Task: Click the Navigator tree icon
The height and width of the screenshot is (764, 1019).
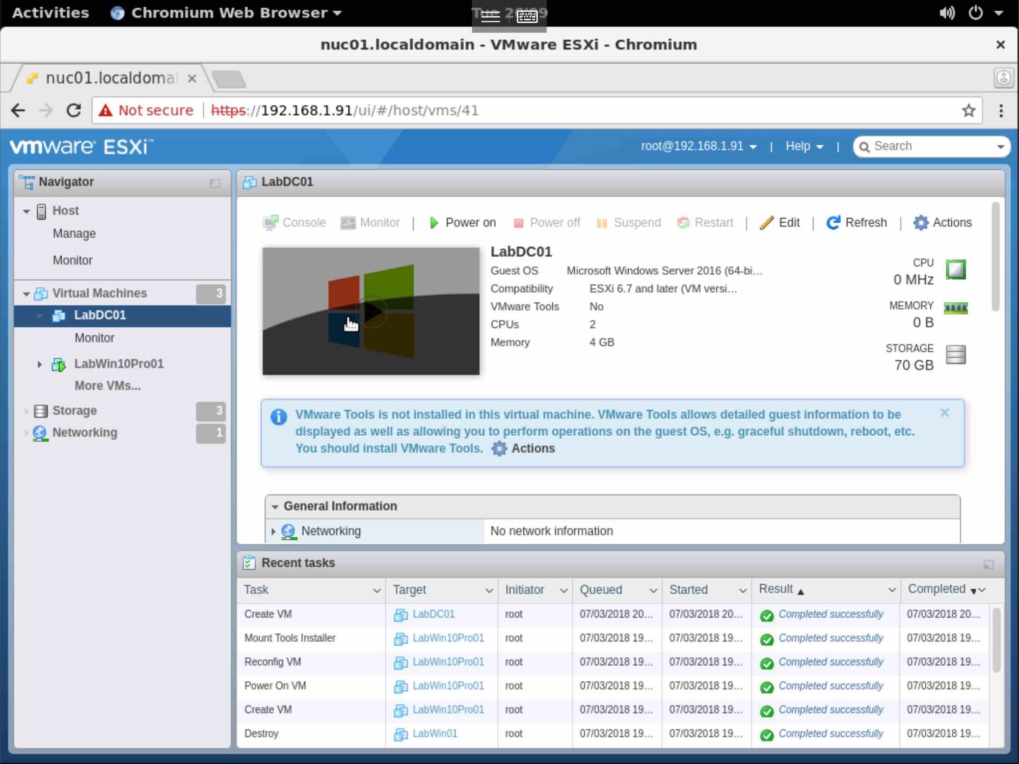Action: [26, 182]
